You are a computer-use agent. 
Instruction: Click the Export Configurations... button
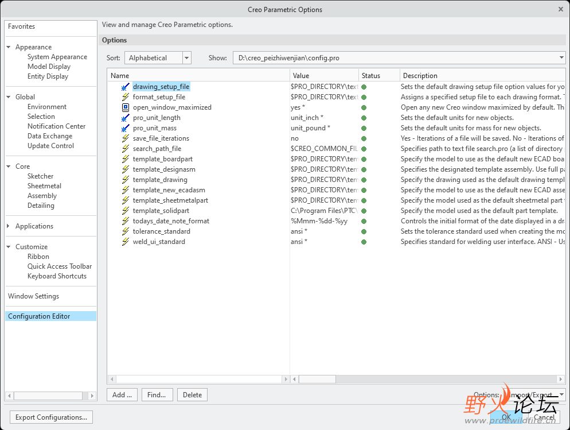coord(51,417)
